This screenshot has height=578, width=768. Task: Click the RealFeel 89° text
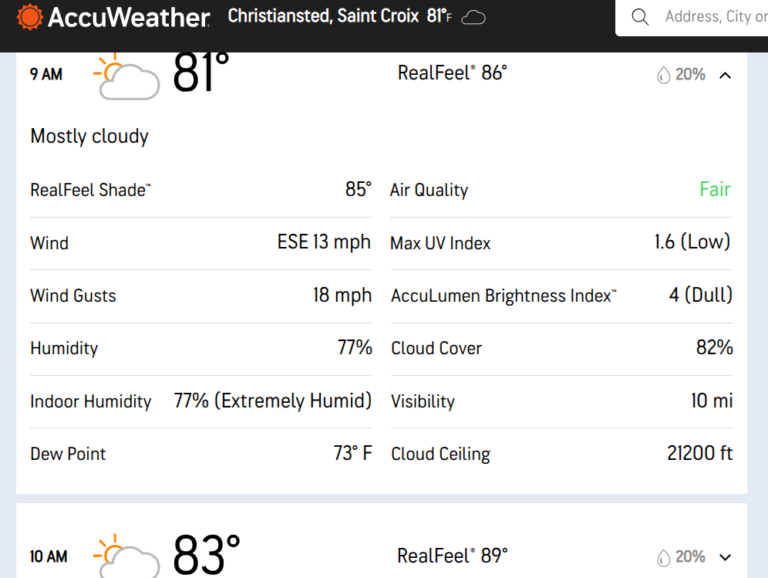(x=452, y=556)
